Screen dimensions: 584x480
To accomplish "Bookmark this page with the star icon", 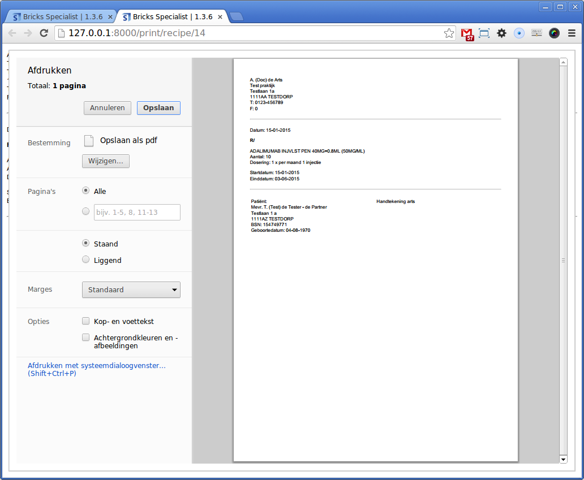I will pos(449,33).
